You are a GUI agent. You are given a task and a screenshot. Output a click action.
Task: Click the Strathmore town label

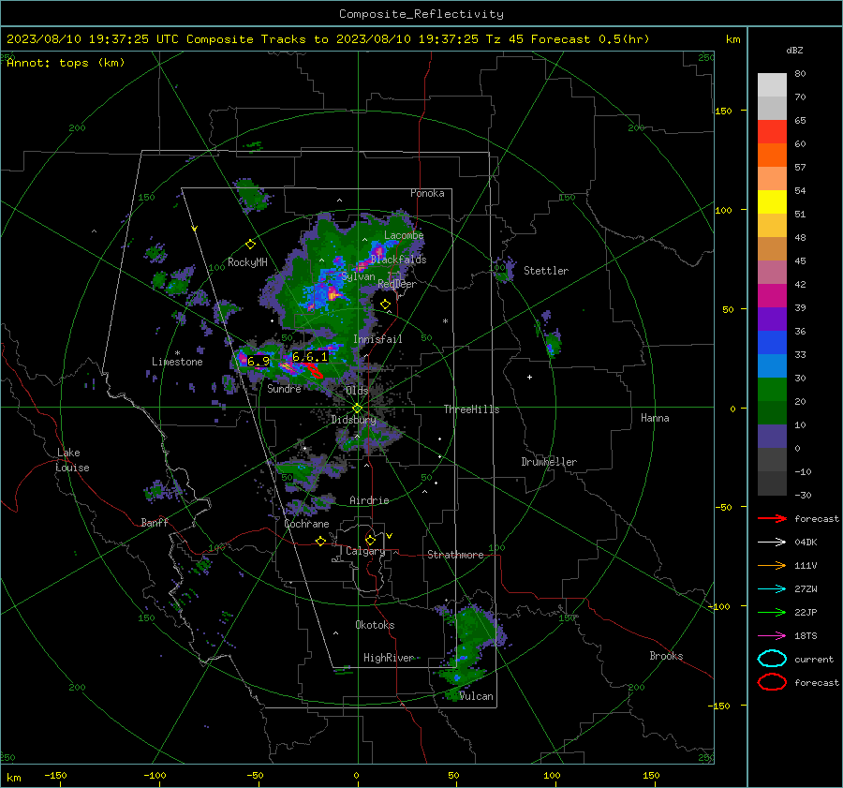(x=455, y=555)
